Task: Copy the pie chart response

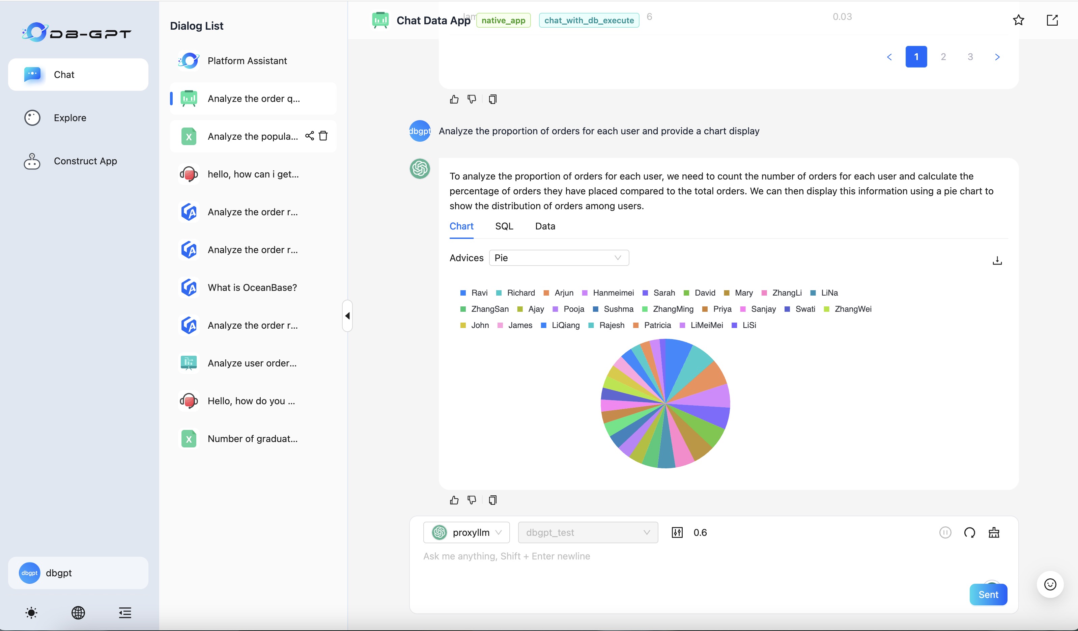Action: click(x=492, y=500)
